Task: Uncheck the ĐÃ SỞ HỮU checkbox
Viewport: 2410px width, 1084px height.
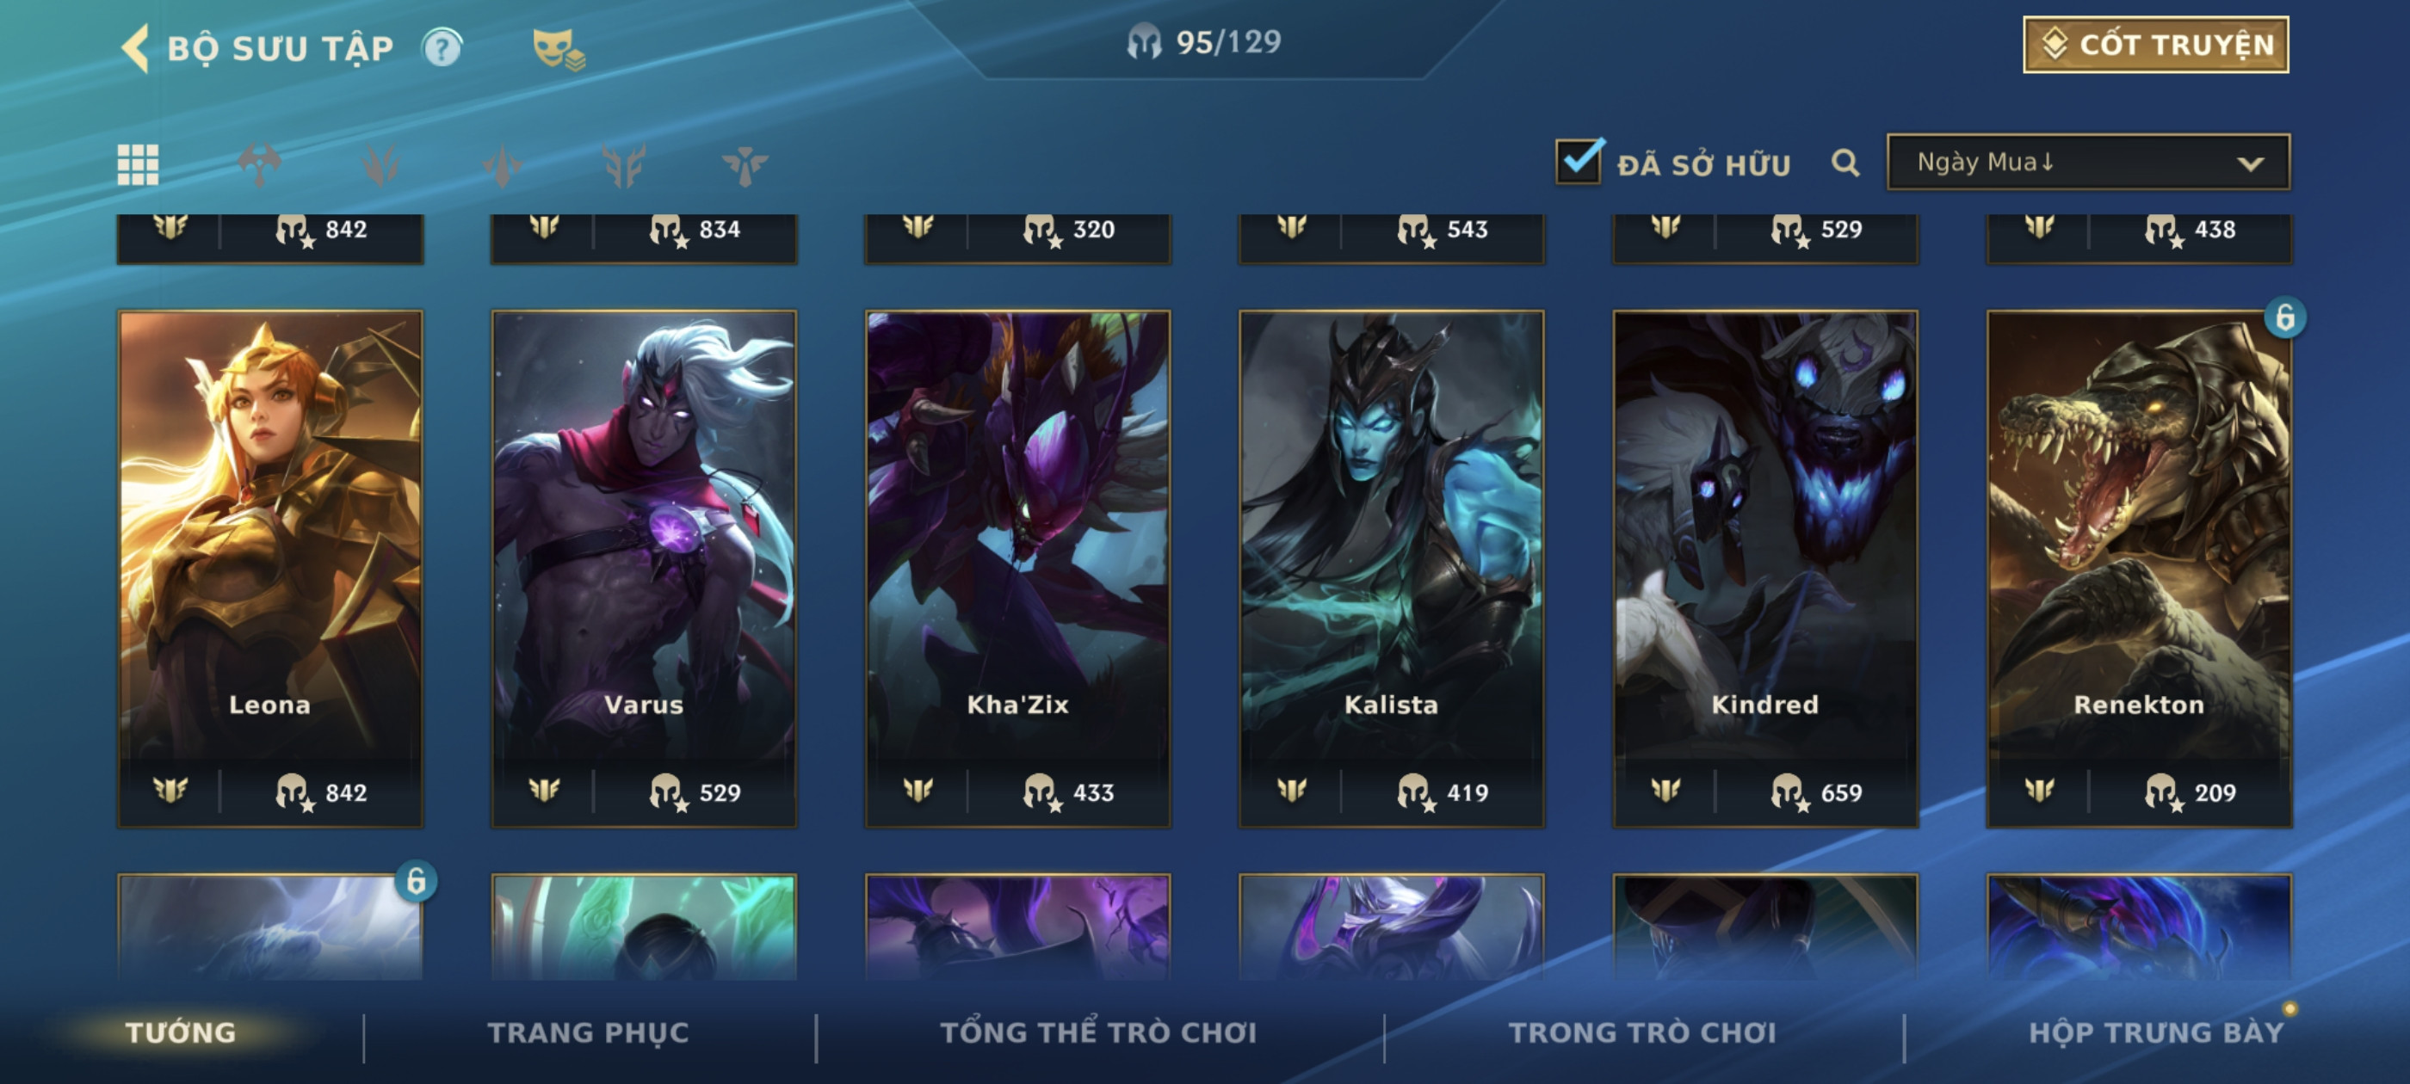Action: tap(1579, 161)
